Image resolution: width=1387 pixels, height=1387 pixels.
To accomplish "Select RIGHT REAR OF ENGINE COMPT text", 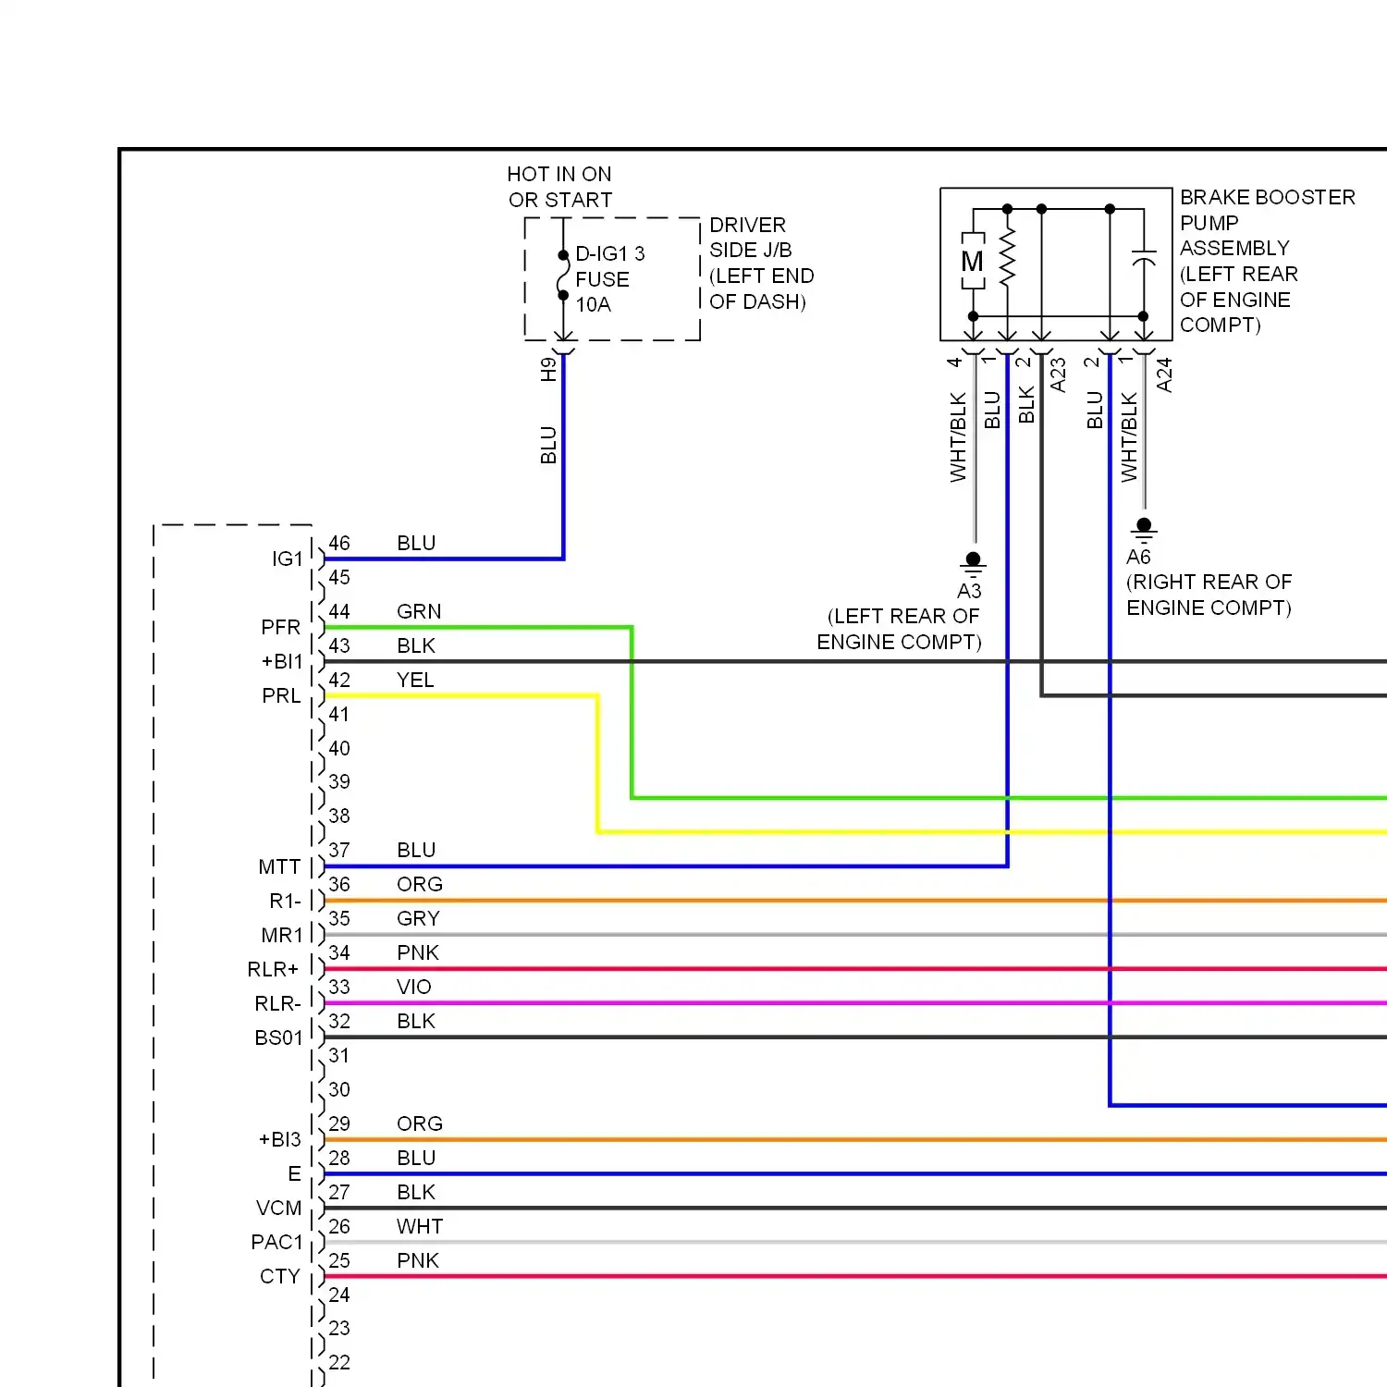I will (1209, 595).
